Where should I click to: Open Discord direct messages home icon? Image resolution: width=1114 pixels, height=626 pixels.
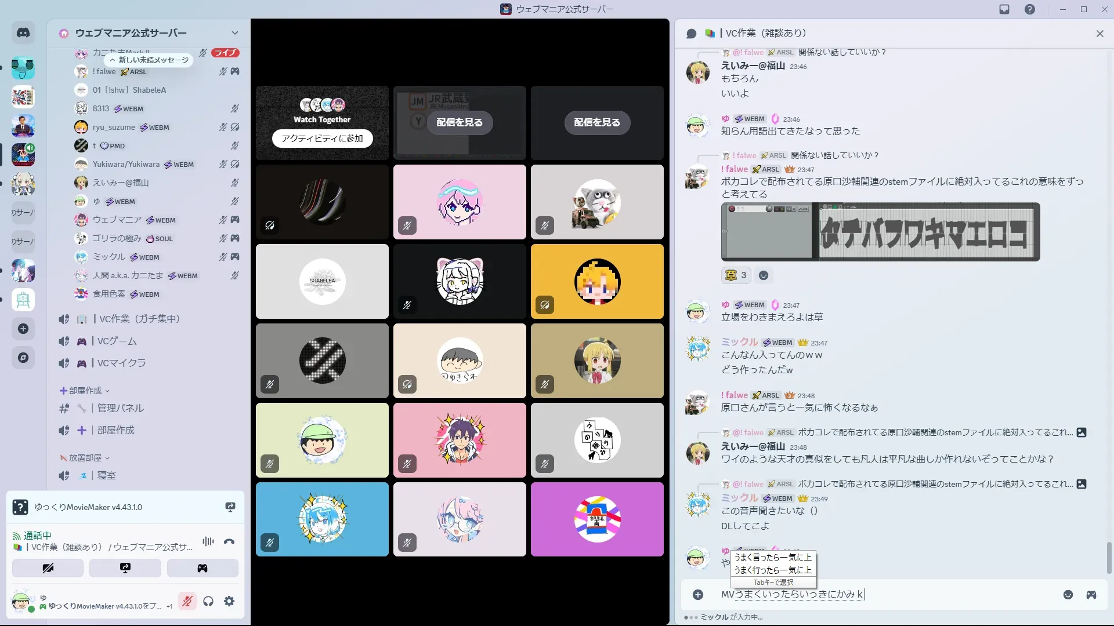click(23, 33)
